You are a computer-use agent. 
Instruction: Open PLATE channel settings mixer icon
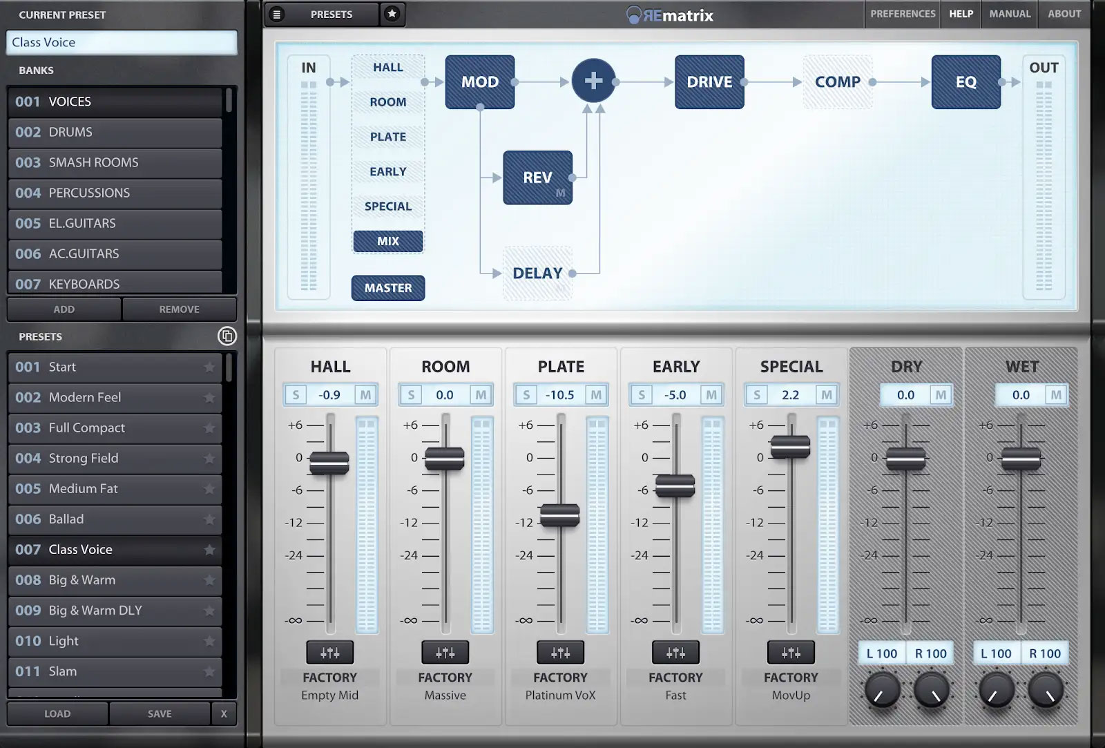point(560,653)
